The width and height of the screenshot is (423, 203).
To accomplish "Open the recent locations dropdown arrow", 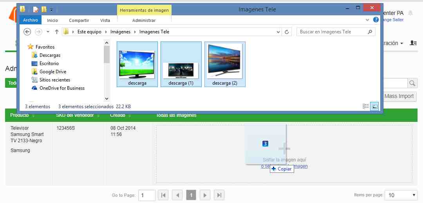I will click(48, 32).
